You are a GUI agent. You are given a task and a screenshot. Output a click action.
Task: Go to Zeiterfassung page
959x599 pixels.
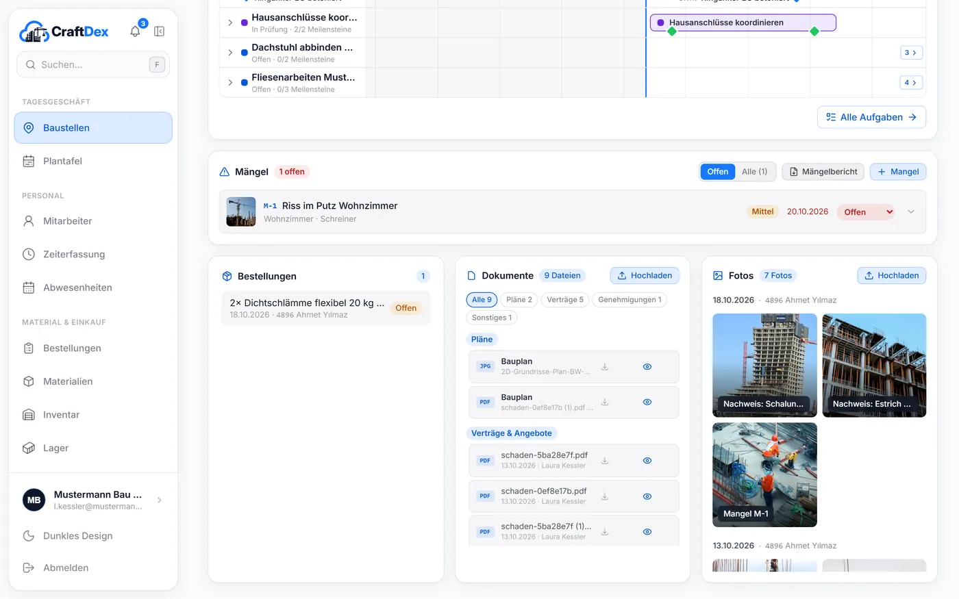tap(93, 254)
